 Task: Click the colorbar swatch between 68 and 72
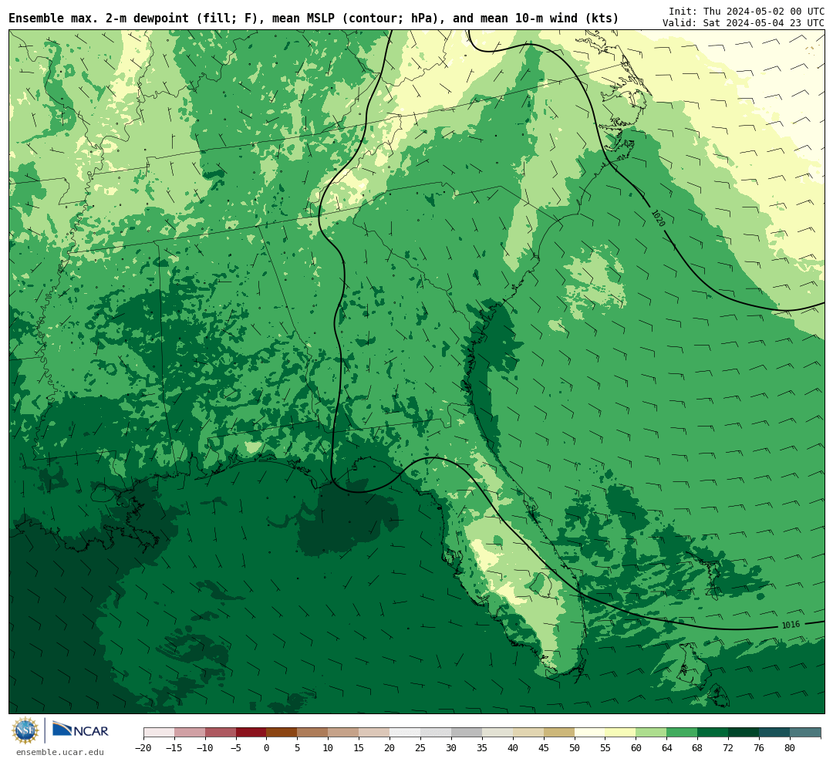(713, 733)
